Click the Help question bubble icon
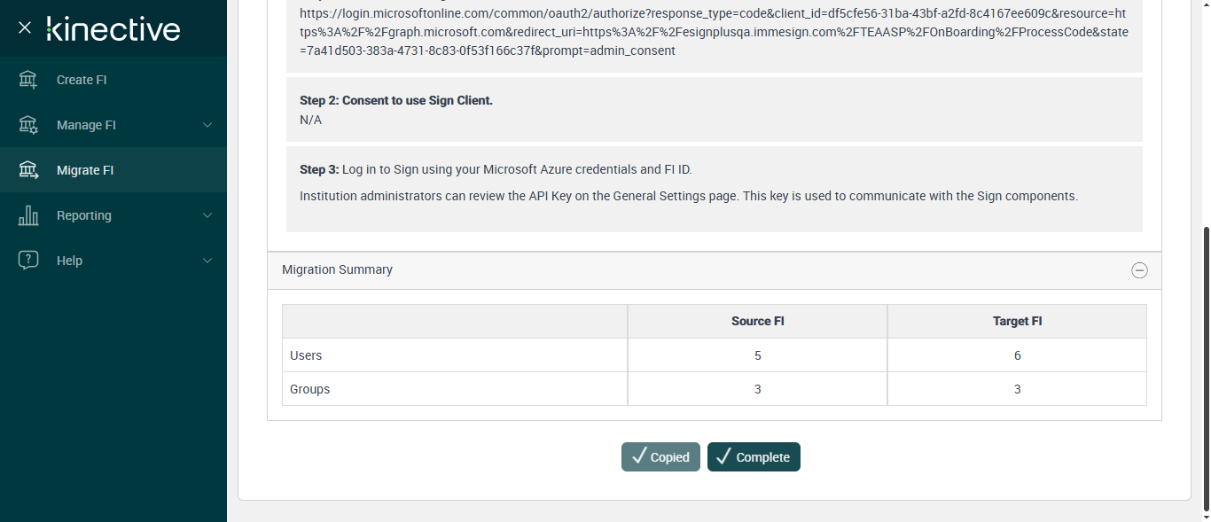1211x522 pixels. click(28, 261)
